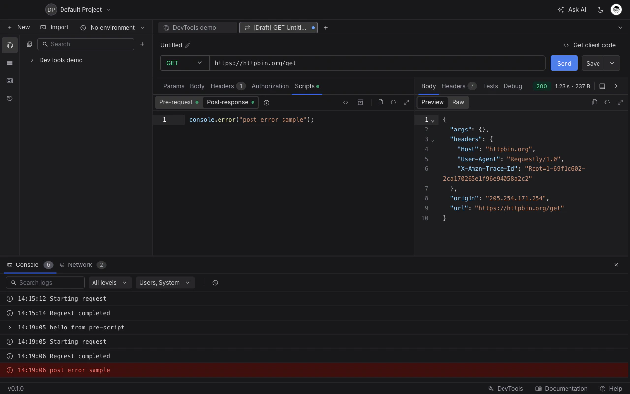Close the DevTools console panel
This screenshot has height=394, width=630.
(x=616, y=265)
